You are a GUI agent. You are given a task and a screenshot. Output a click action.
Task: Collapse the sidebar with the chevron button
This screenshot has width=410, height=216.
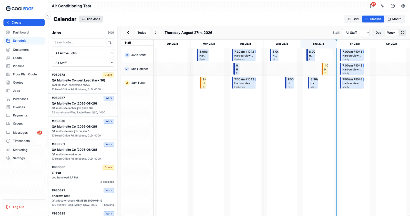tap(48, 16)
